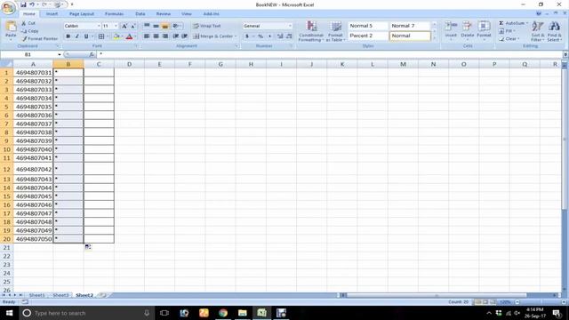Apply the red Font Color
Viewport: 569px width, 320px height.
click(x=129, y=36)
